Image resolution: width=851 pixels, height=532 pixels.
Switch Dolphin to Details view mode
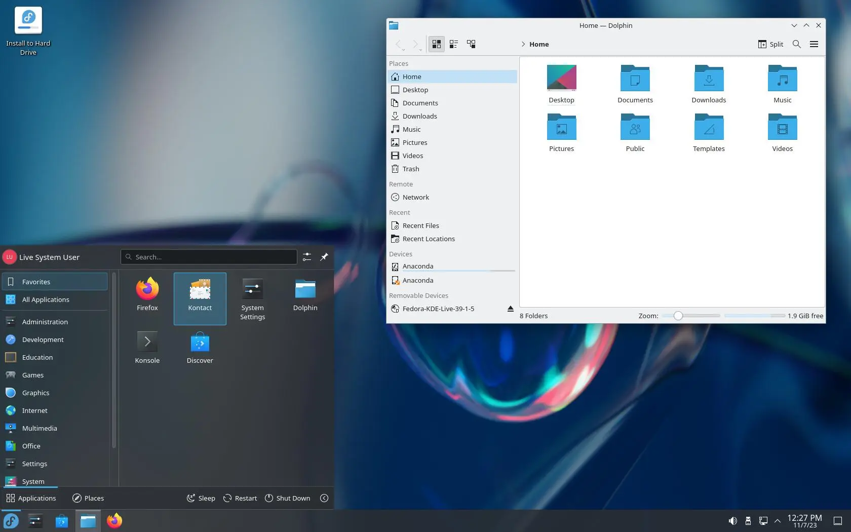tap(471, 44)
